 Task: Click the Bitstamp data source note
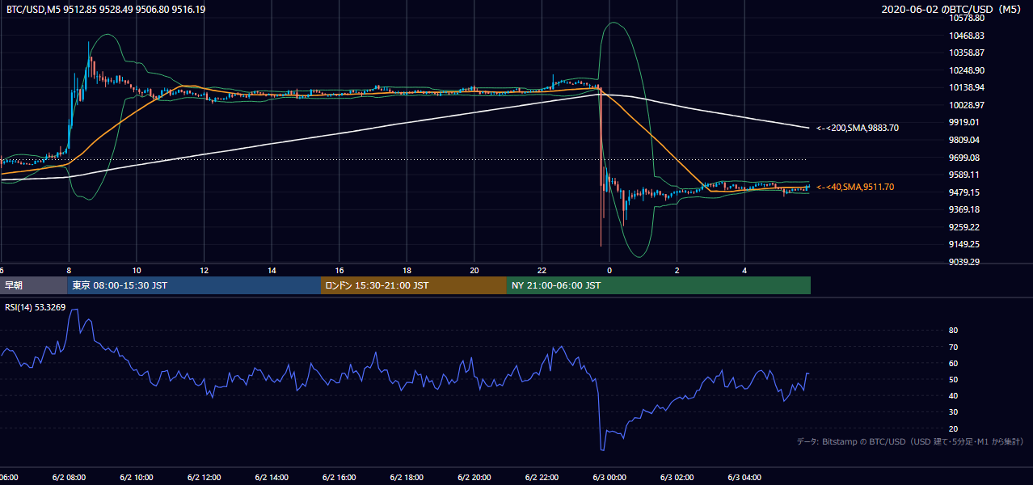[910, 441]
